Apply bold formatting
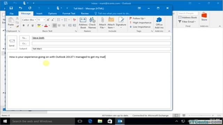Image resolution: width=223 pixels, height=125 pixels. pyautogui.click(x=24, y=25)
